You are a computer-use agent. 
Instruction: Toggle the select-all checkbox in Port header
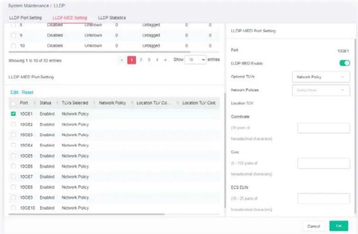(x=13, y=103)
